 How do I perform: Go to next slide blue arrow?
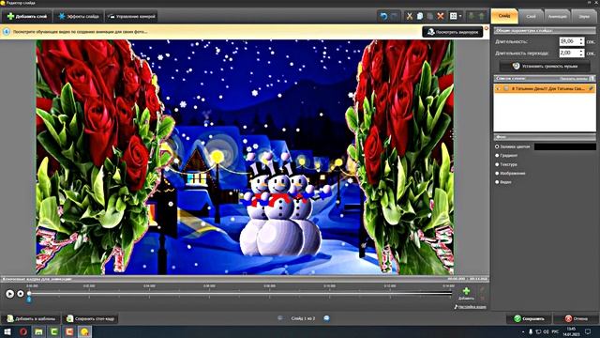click(326, 318)
